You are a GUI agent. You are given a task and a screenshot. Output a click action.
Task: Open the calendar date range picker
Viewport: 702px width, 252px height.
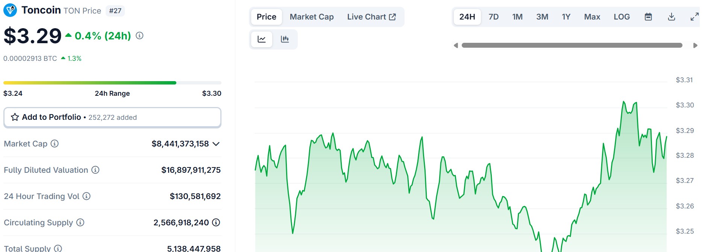tap(648, 17)
